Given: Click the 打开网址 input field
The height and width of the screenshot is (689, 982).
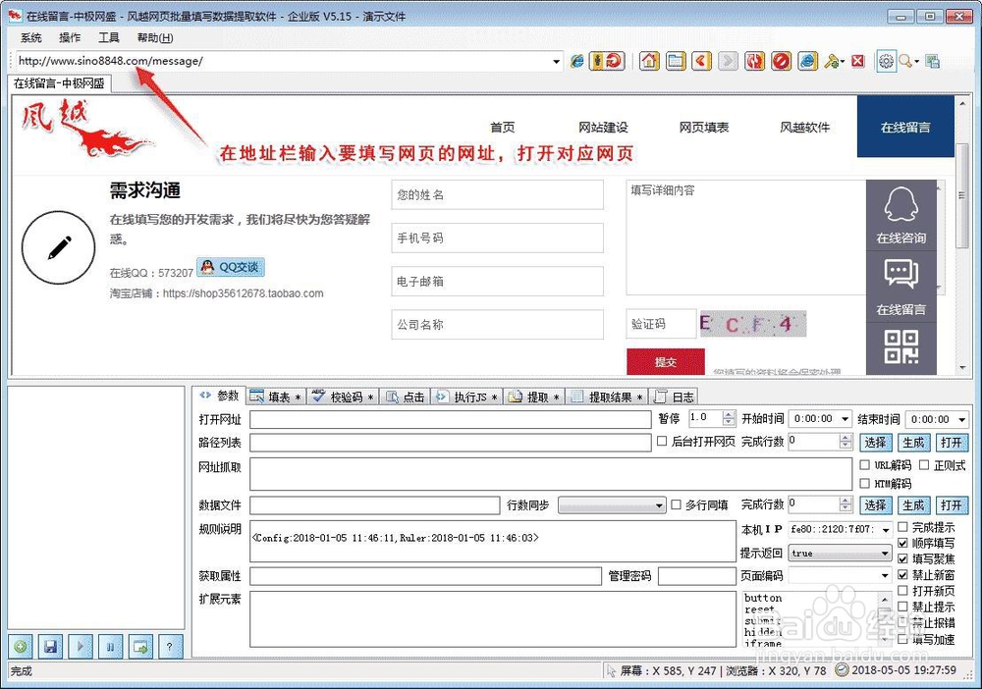Looking at the screenshot, I should pos(451,419).
